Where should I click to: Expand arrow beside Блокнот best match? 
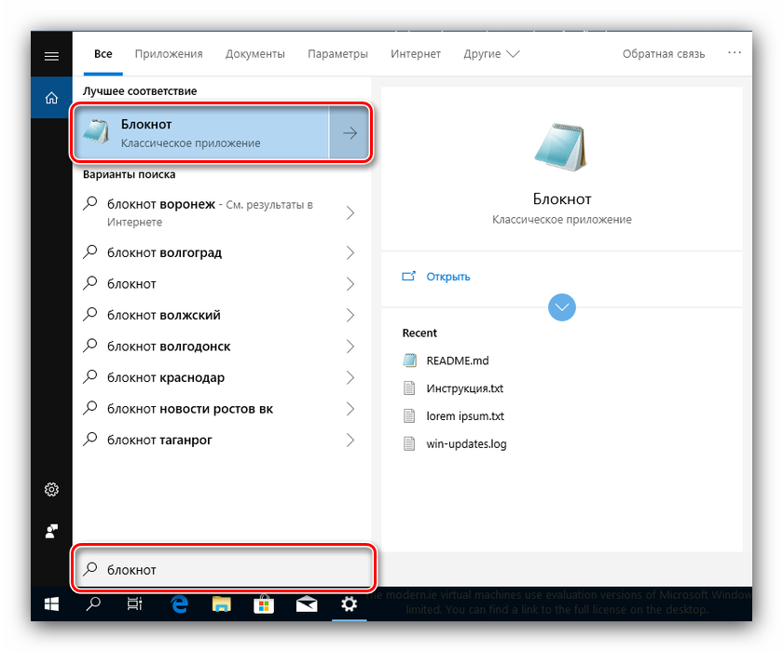point(350,133)
